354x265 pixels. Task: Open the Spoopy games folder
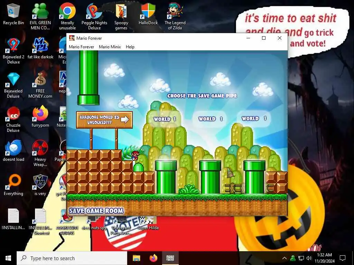[x=121, y=17]
